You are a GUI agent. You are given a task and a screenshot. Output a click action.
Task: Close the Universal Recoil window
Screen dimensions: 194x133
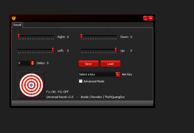[151, 18]
